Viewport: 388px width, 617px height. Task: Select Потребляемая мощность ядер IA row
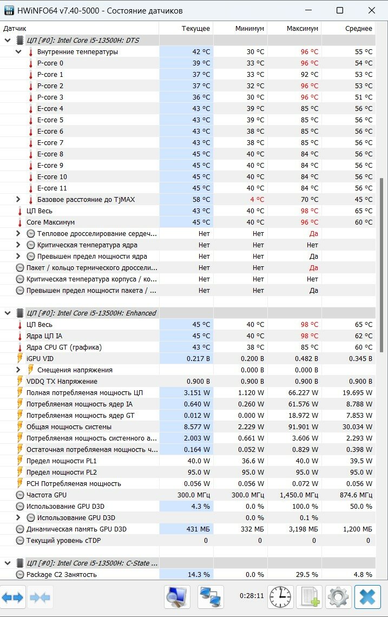pos(188,404)
